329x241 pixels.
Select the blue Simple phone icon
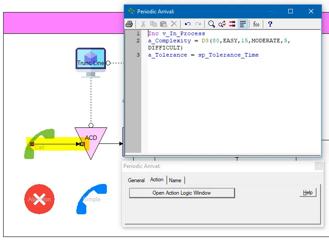pos(92,199)
